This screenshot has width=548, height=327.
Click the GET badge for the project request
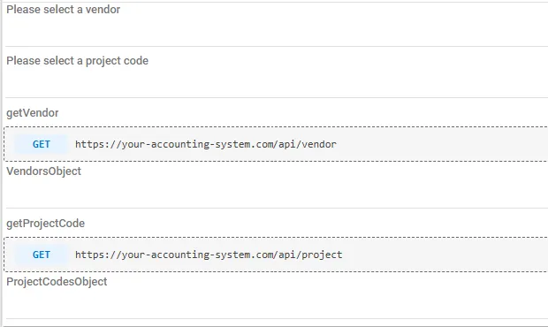(42, 255)
